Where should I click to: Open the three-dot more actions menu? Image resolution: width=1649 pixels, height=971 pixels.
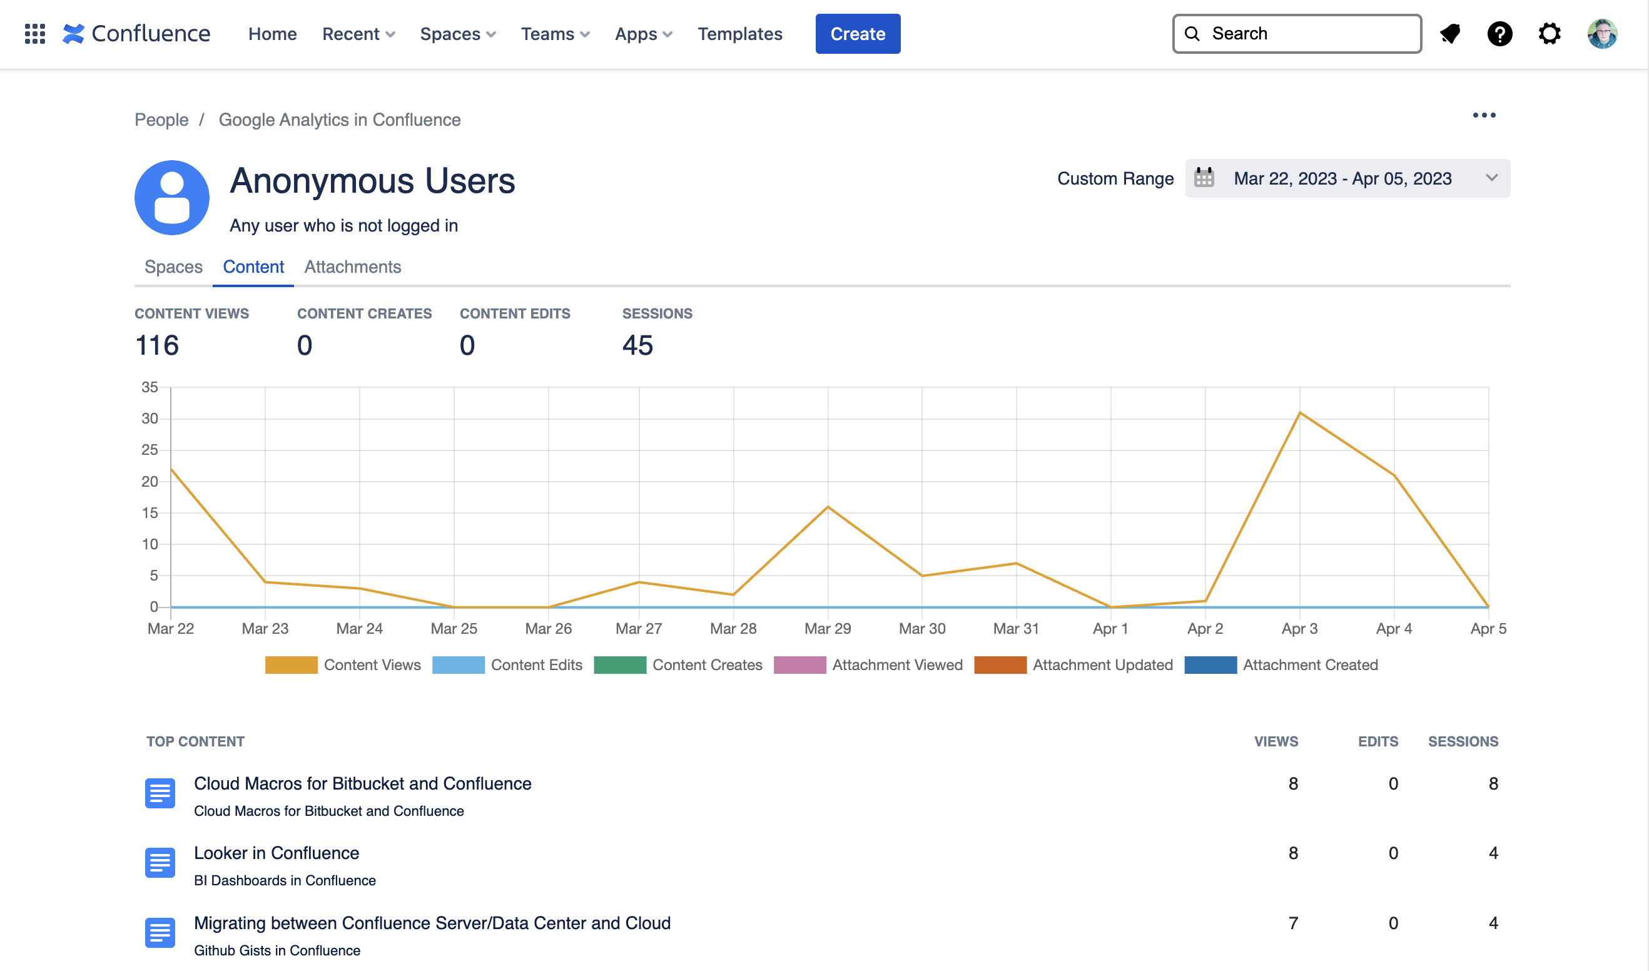click(x=1483, y=115)
